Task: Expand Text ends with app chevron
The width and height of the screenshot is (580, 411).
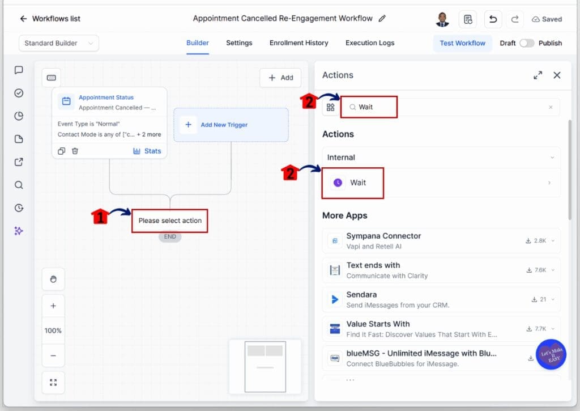Action: click(553, 270)
